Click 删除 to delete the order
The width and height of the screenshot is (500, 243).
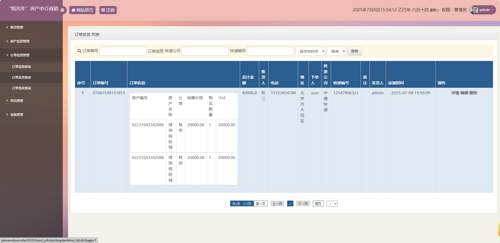point(474,93)
